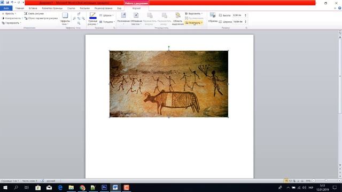The image size is (342, 192).
Task: Open the Повернуть rotate dropdown
Action: tap(193, 23)
